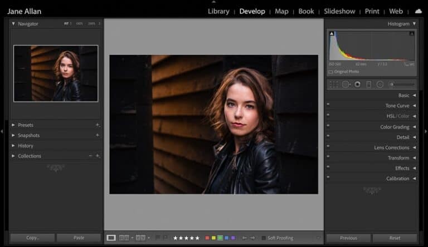The image size is (428, 247).
Task: Apply the red color label
Action: [207, 238]
